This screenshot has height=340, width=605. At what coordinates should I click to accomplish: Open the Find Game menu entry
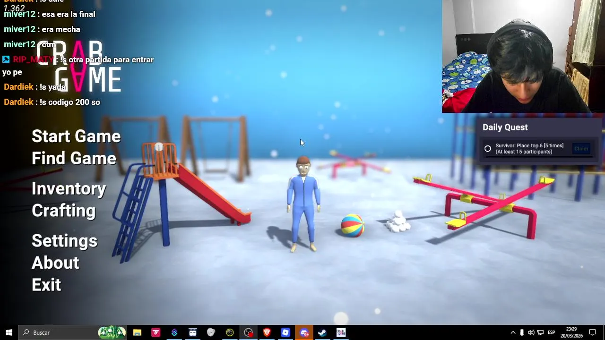pos(74,158)
